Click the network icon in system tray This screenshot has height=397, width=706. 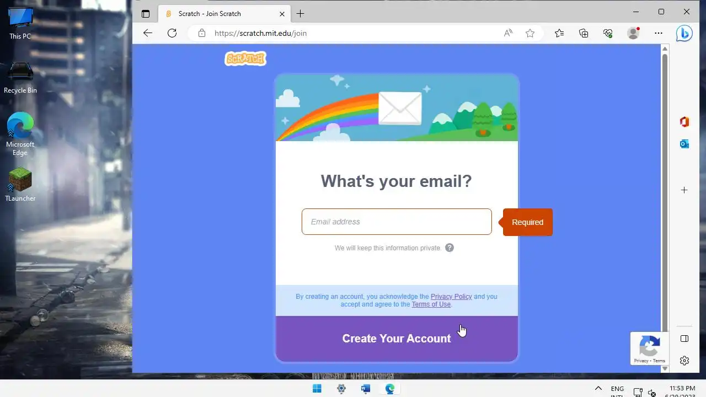[638, 393]
